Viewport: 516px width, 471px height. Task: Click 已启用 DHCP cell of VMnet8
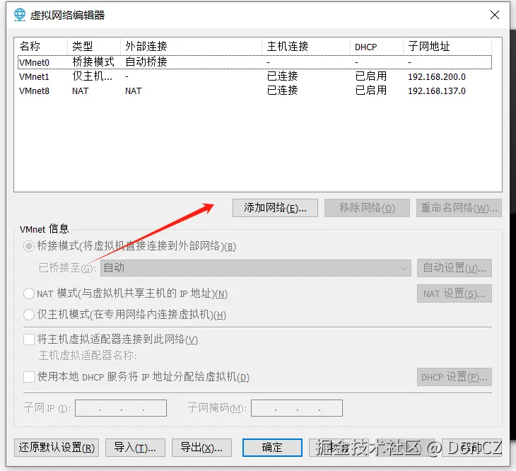pos(371,91)
